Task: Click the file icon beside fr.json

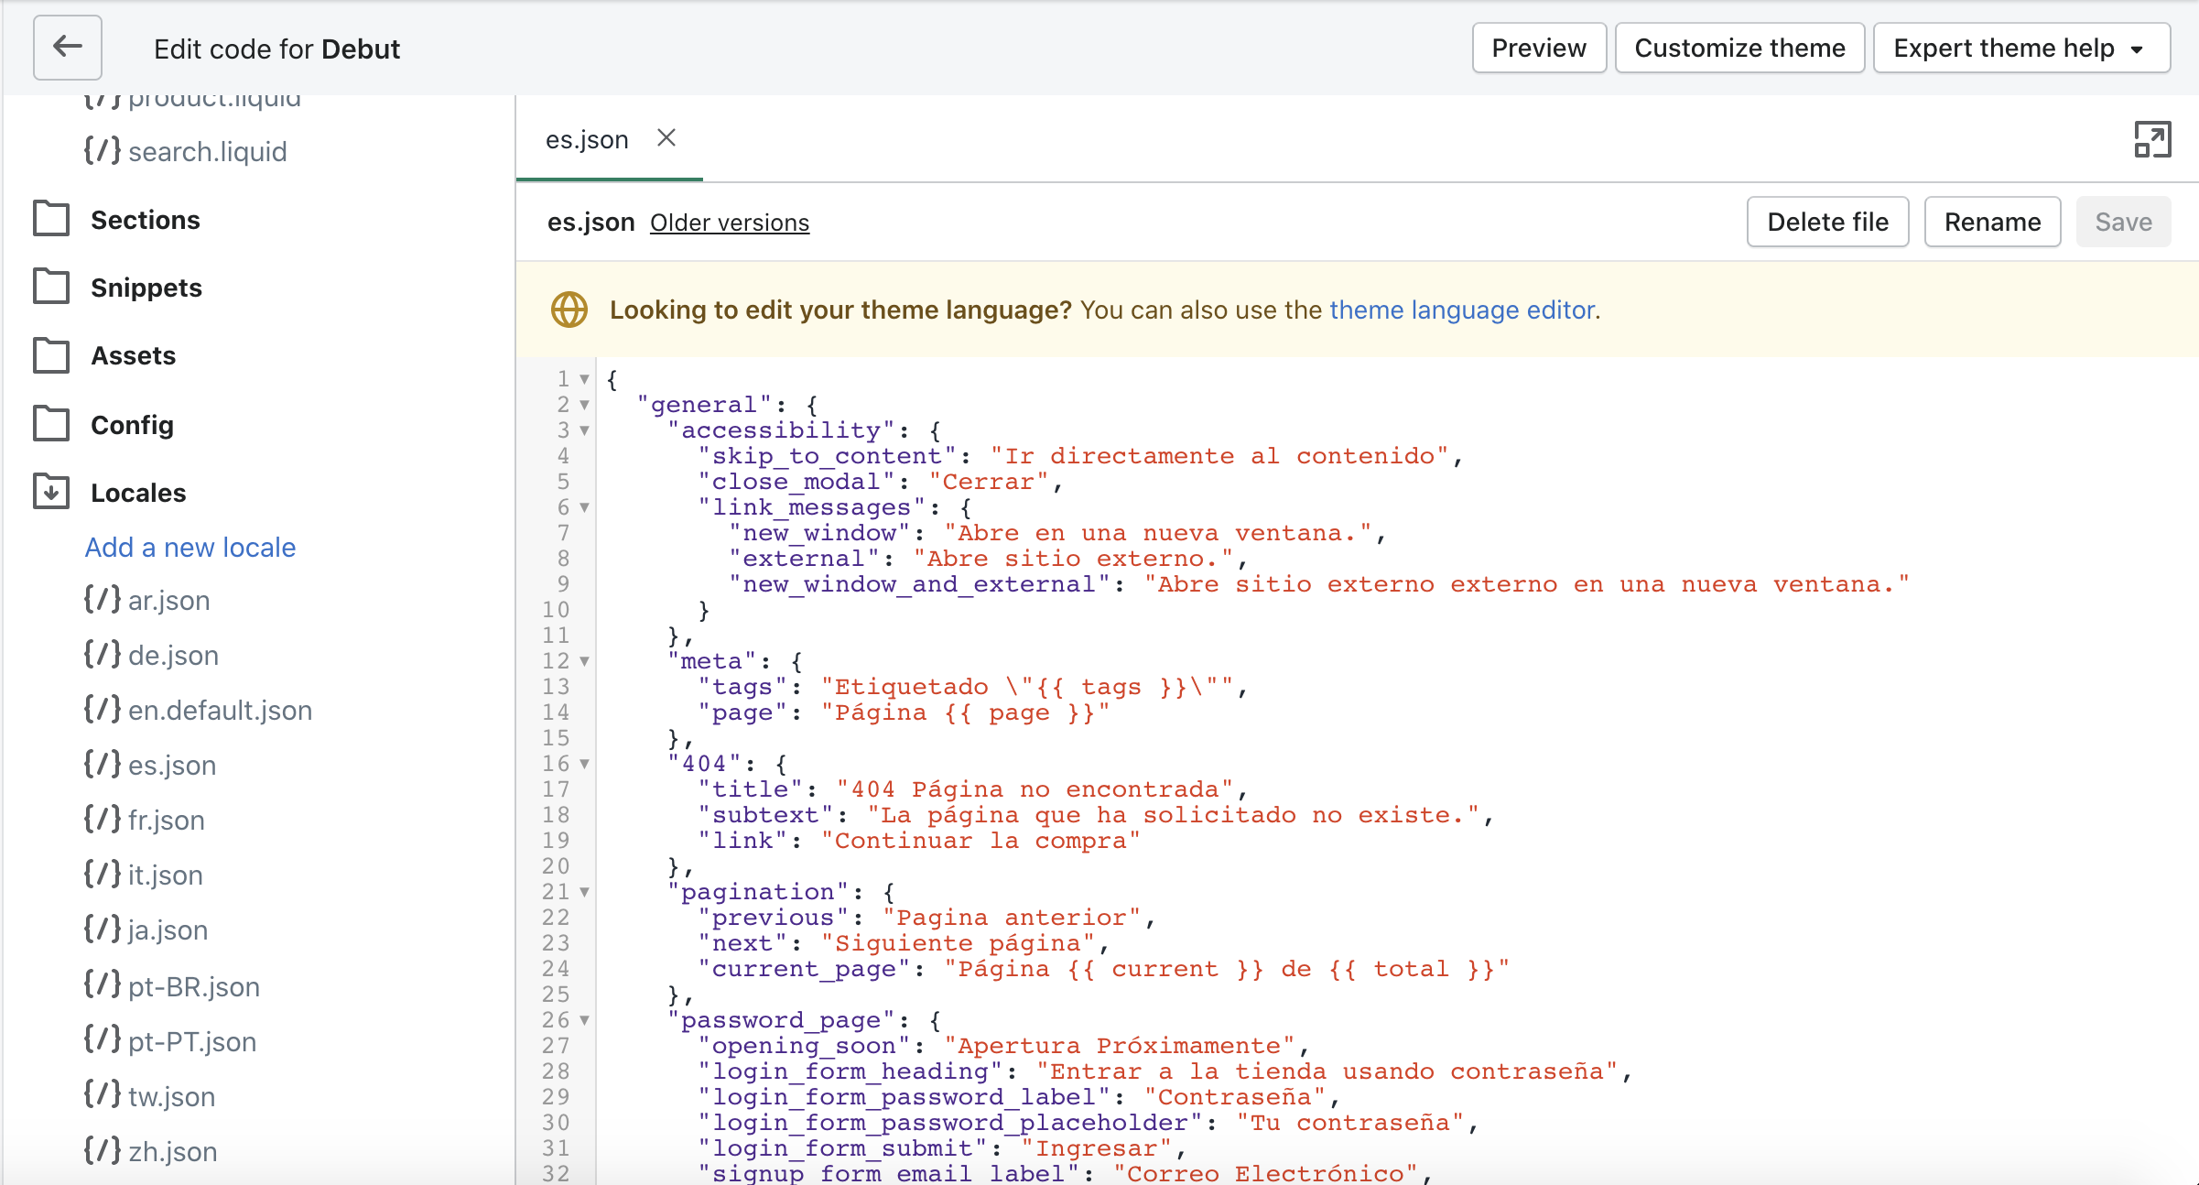Action: coord(102,820)
